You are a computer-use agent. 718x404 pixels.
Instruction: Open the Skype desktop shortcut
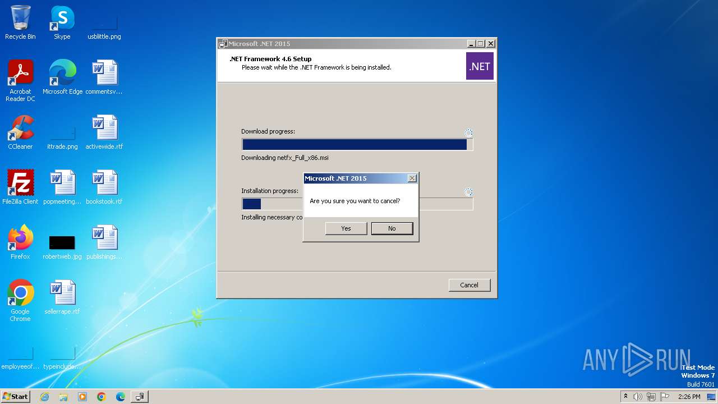(62, 22)
